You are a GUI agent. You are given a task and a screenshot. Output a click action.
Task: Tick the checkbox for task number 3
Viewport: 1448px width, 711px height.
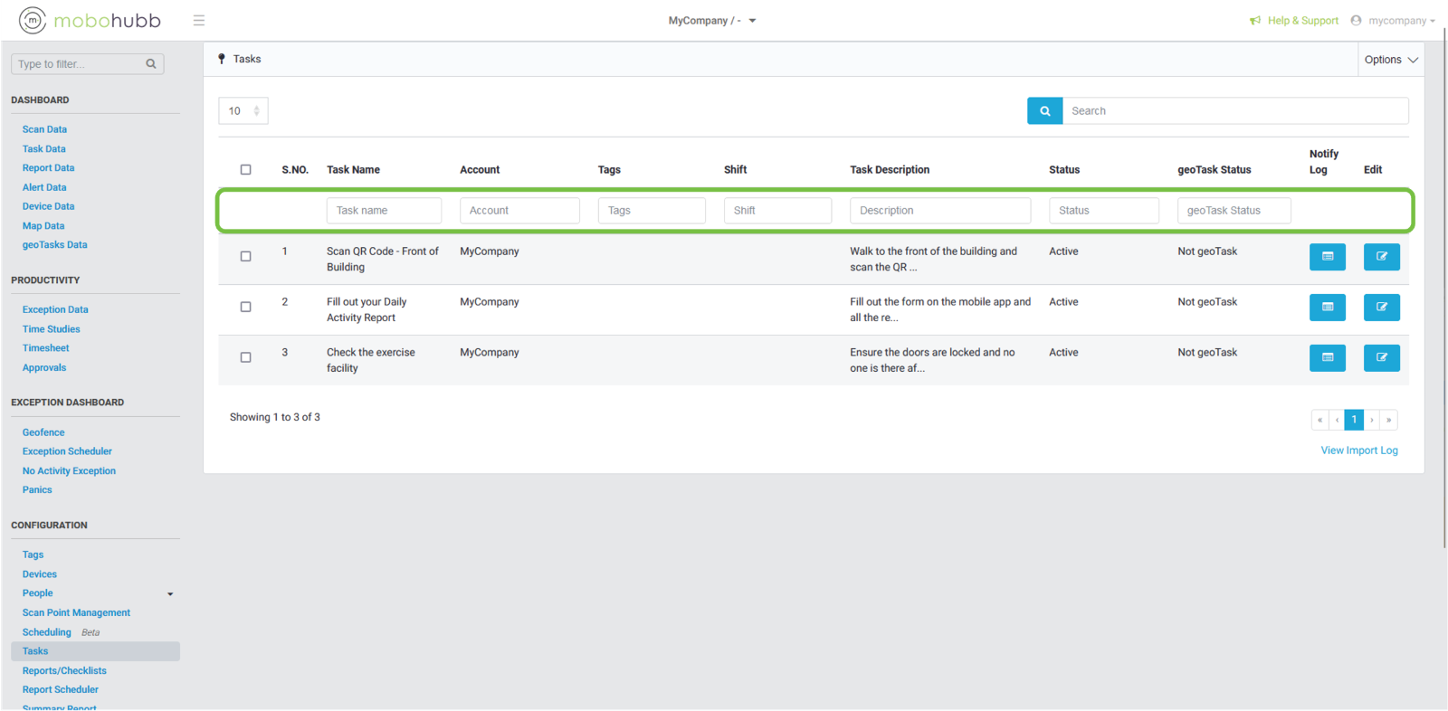[x=245, y=358]
